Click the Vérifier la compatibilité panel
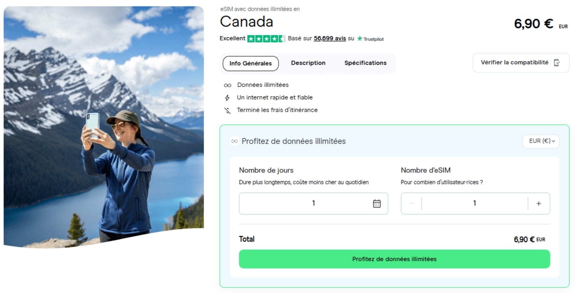This screenshot has width=577, height=293. click(x=521, y=63)
